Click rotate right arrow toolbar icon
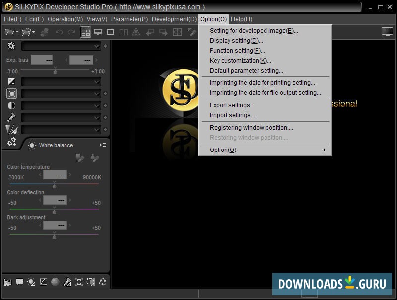397x300 pixels. (x=163, y=32)
